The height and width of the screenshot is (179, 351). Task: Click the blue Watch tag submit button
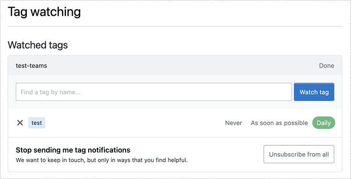[x=314, y=92]
